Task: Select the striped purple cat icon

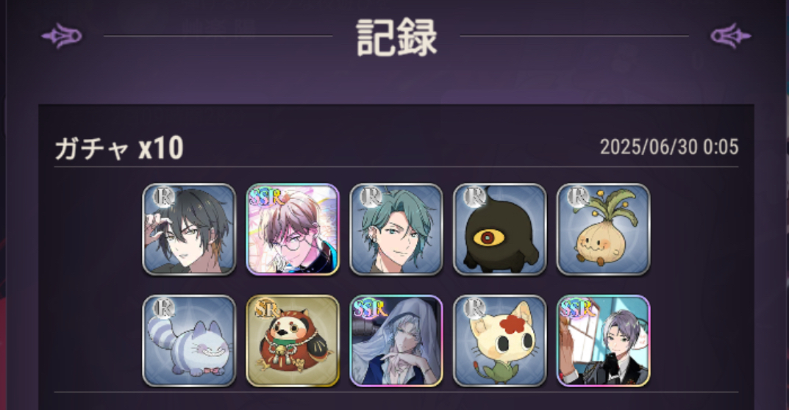Action: point(189,341)
